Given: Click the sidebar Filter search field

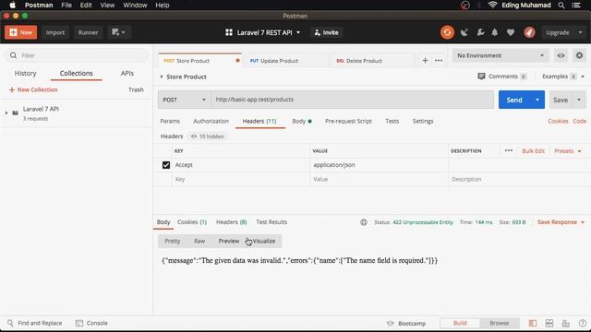Looking at the screenshot, I should tap(77, 55).
